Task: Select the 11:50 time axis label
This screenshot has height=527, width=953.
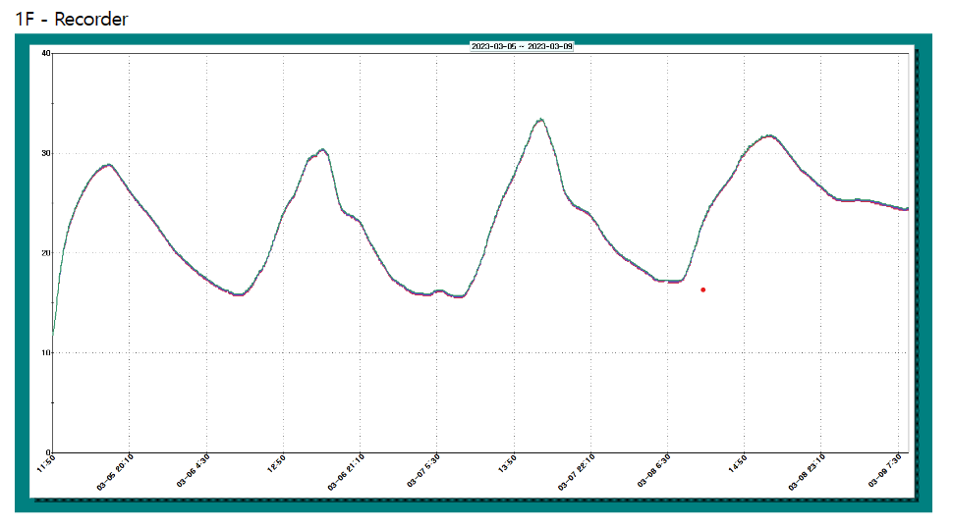Action: (x=46, y=463)
